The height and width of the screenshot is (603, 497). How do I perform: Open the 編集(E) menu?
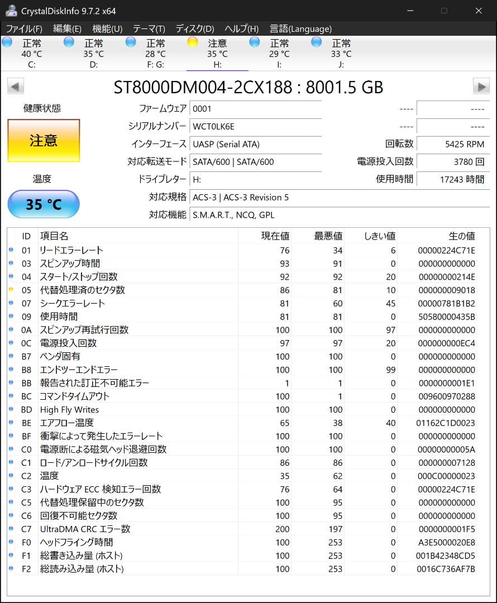pyautogui.click(x=68, y=29)
